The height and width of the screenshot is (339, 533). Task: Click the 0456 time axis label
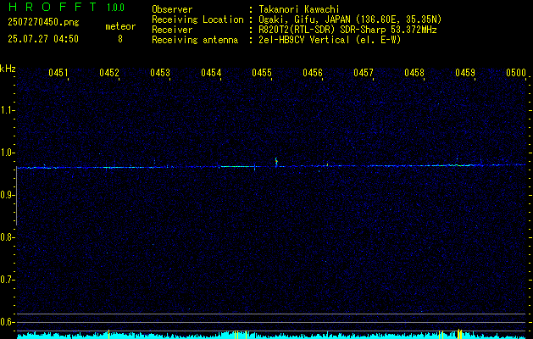(x=313, y=73)
